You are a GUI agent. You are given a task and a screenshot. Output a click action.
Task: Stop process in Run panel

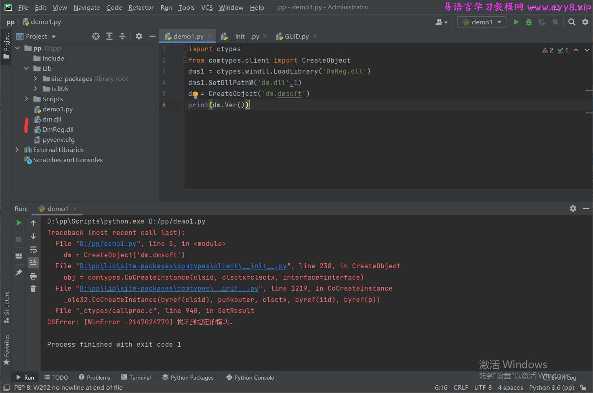pyautogui.click(x=19, y=239)
